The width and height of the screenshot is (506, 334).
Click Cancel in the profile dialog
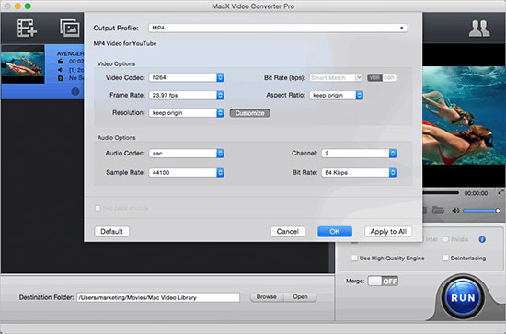pyautogui.click(x=288, y=231)
